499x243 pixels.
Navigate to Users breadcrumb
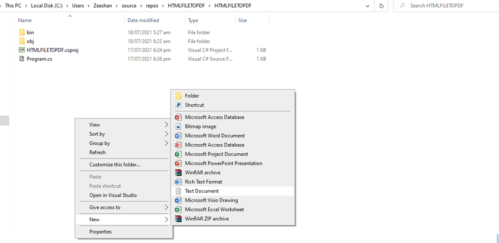(x=78, y=6)
